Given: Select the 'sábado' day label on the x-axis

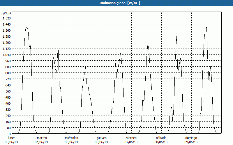Looking at the screenshot, I should point(161,137).
